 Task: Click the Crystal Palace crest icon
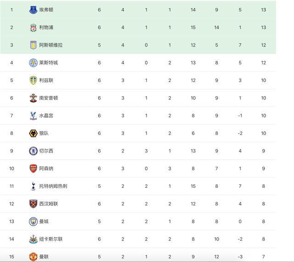[x=34, y=116]
